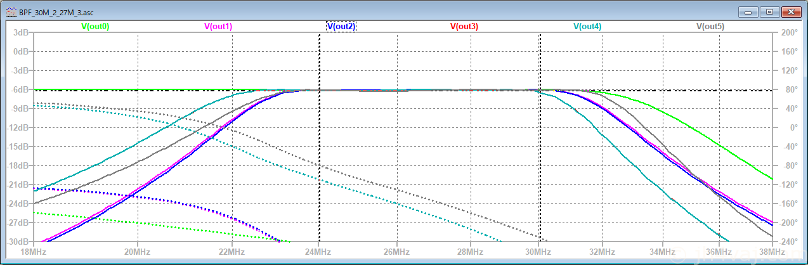808x265 pixels.
Task: Click the V(out4) trace label
Action: coord(587,27)
